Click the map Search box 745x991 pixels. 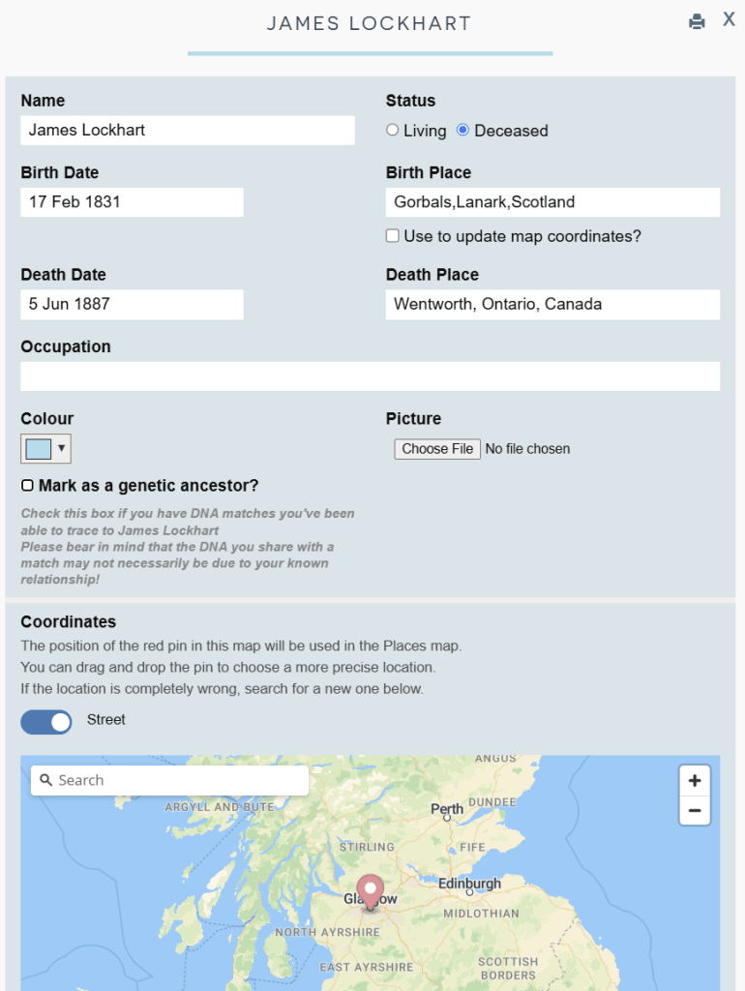(180, 780)
